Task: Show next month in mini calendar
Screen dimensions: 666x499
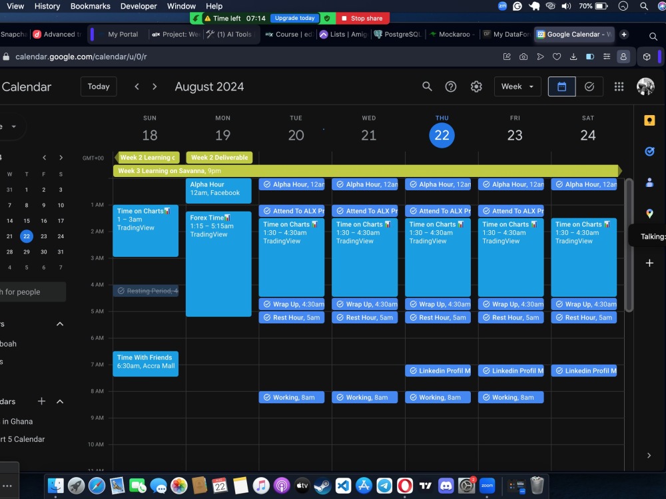Action: click(x=61, y=158)
